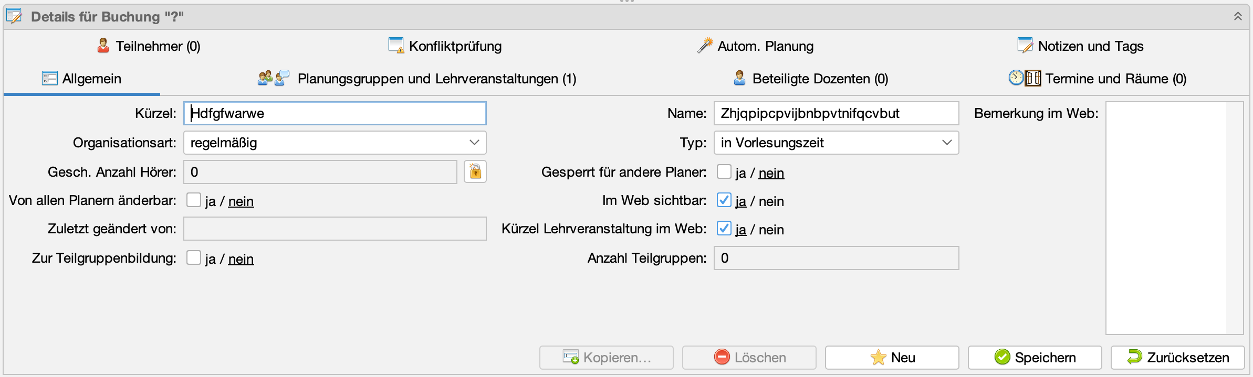Screen dimensions: 1253x377
Task: Open the Organisationsart dropdown
Action: (335, 143)
